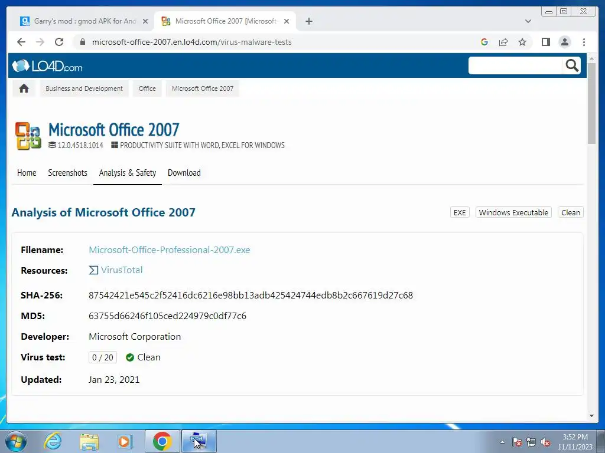Click the Clean tag badge
This screenshot has height=453, width=605.
tap(570, 212)
